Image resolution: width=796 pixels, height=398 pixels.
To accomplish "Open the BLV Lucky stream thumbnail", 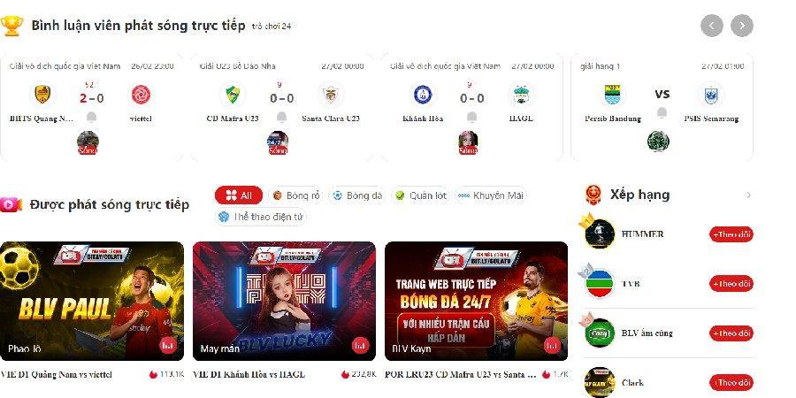I will tap(284, 301).
